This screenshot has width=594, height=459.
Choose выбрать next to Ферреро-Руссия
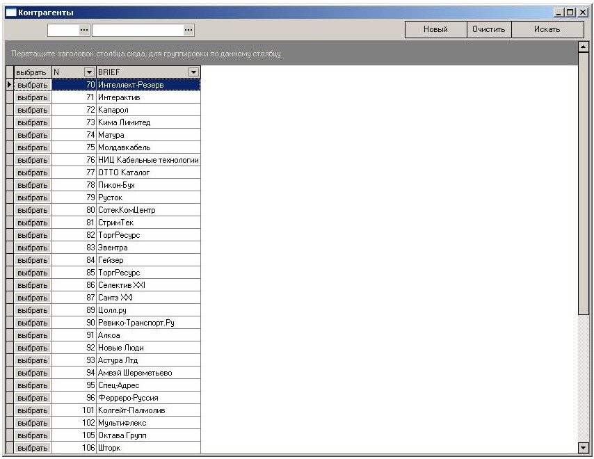(32, 398)
